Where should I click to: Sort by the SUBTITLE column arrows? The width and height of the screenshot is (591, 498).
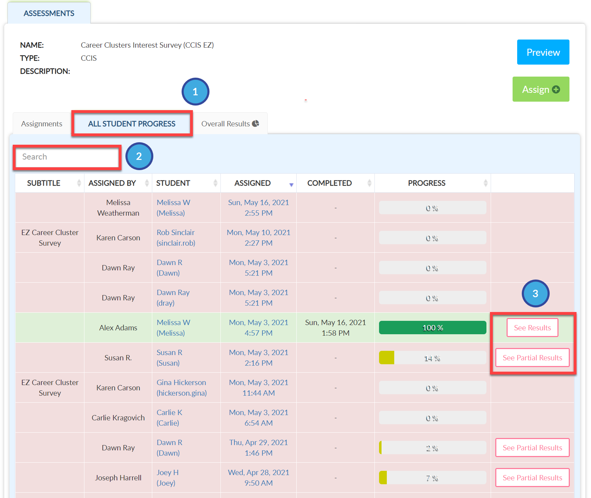tap(79, 183)
